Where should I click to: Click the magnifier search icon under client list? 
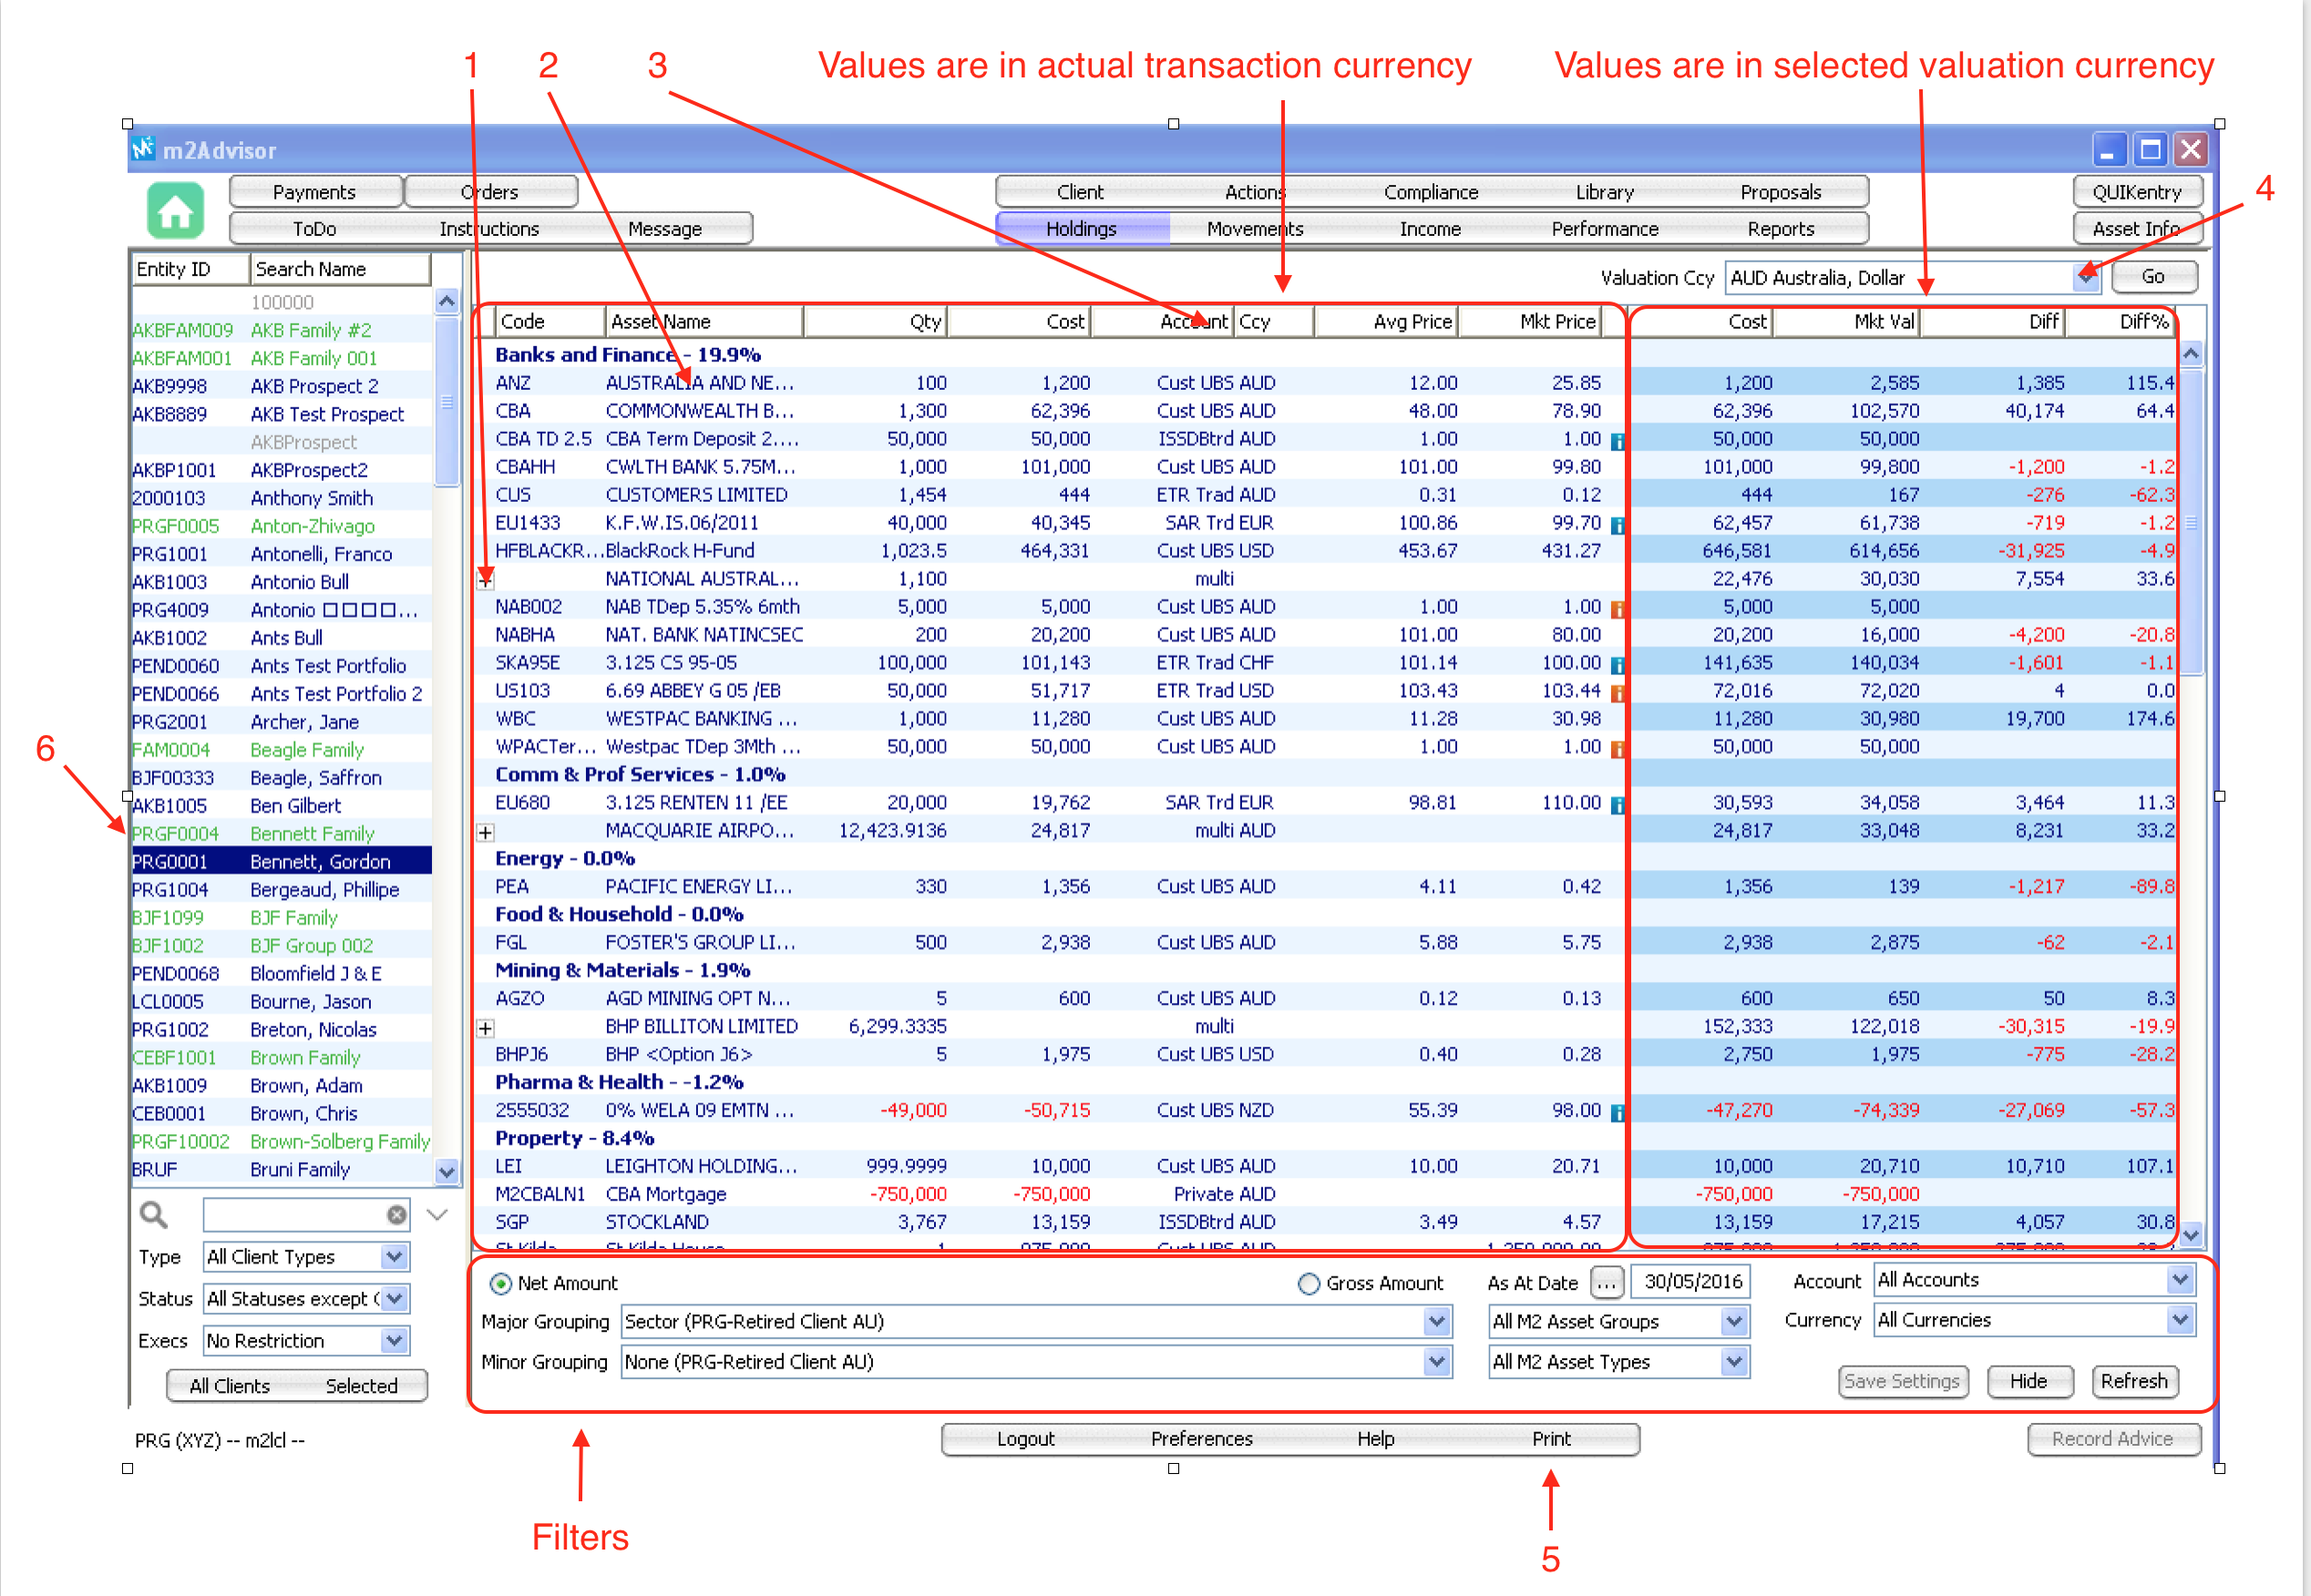[x=153, y=1214]
